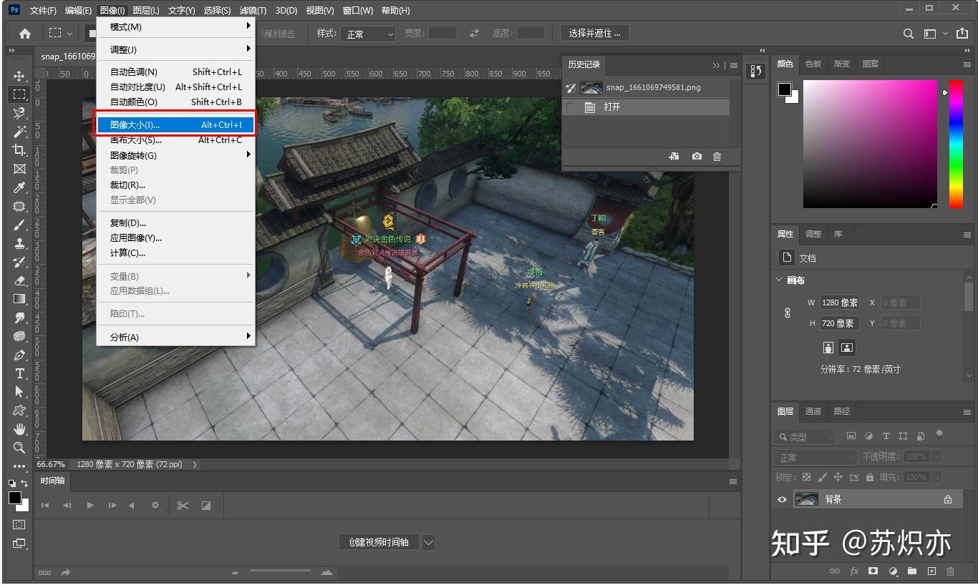978x585 pixels.
Task: Switch to the 色板 tab
Action: click(813, 64)
